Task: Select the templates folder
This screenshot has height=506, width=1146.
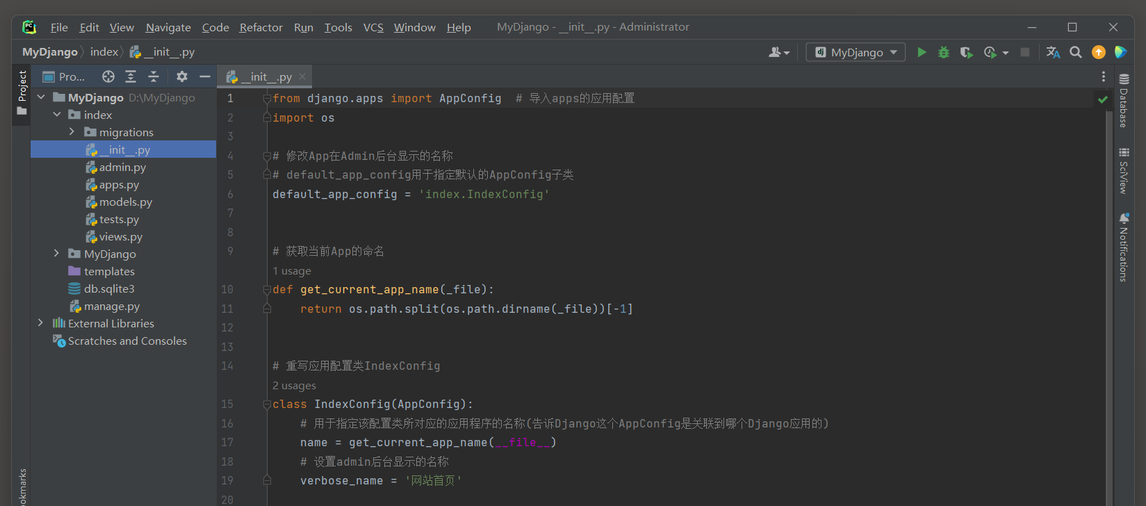Action: click(109, 272)
